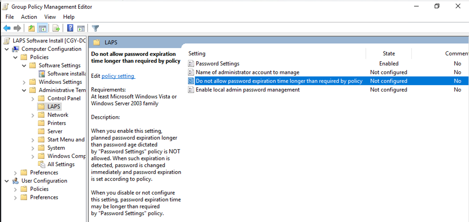Click the Filter funnel toolbar icon
Viewport: 469px width, 222px height.
pyautogui.click(x=95, y=28)
